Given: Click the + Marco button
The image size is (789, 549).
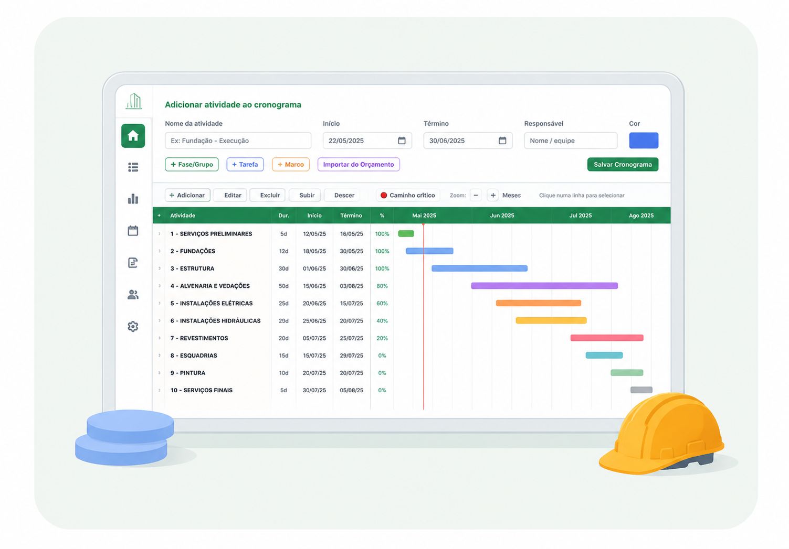Looking at the screenshot, I should pos(291,164).
